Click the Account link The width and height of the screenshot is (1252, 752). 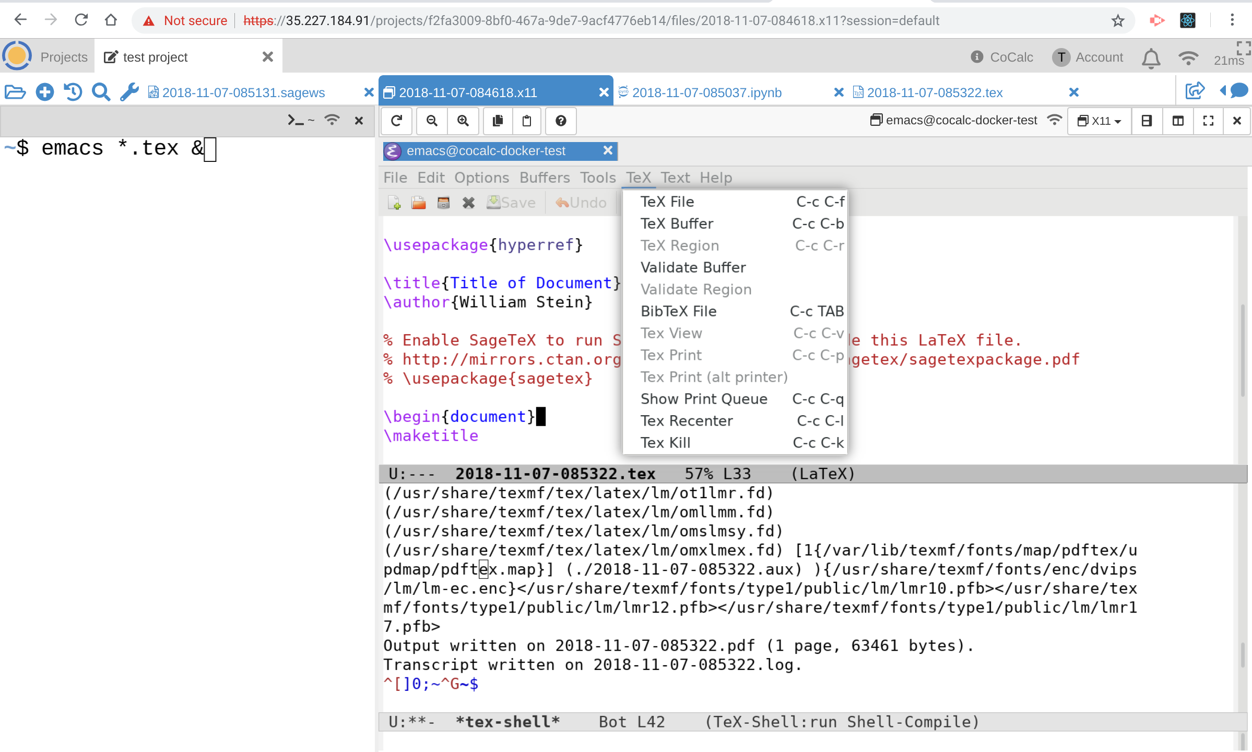pyautogui.click(x=1099, y=57)
